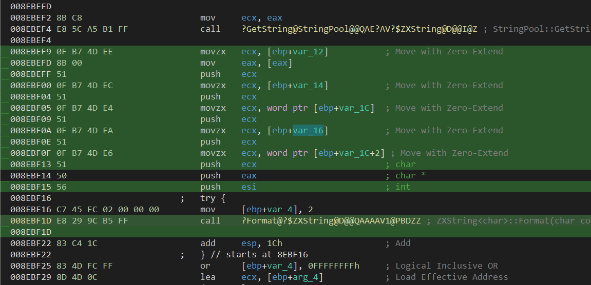Click the var_12 operand in movzx
The width and height of the screenshot is (591, 285).
pyautogui.click(x=308, y=51)
